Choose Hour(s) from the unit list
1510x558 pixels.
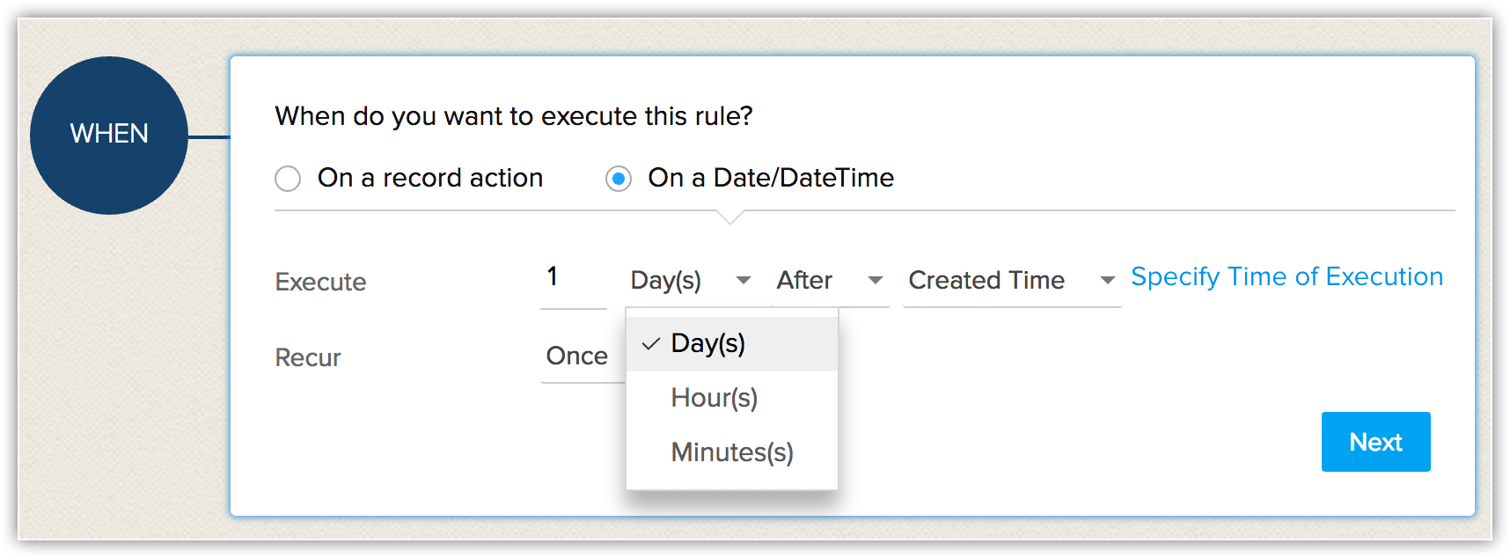(x=715, y=397)
